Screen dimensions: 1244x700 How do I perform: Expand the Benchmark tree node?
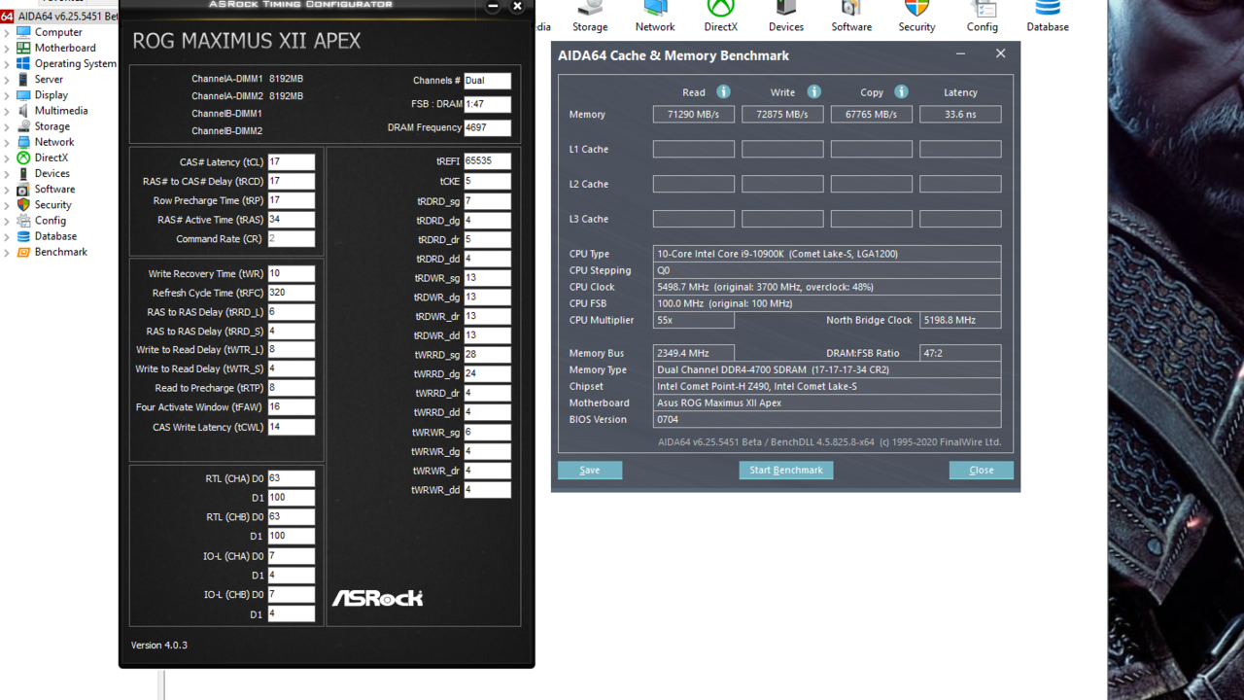[x=7, y=252]
